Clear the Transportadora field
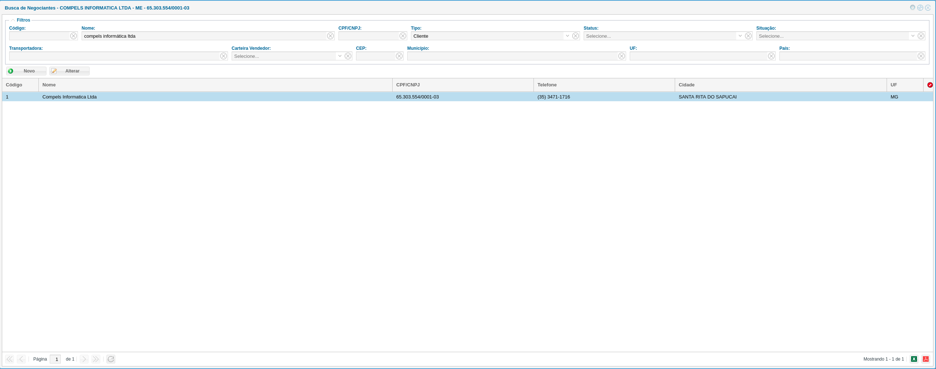This screenshot has height=369, width=936. coord(224,56)
